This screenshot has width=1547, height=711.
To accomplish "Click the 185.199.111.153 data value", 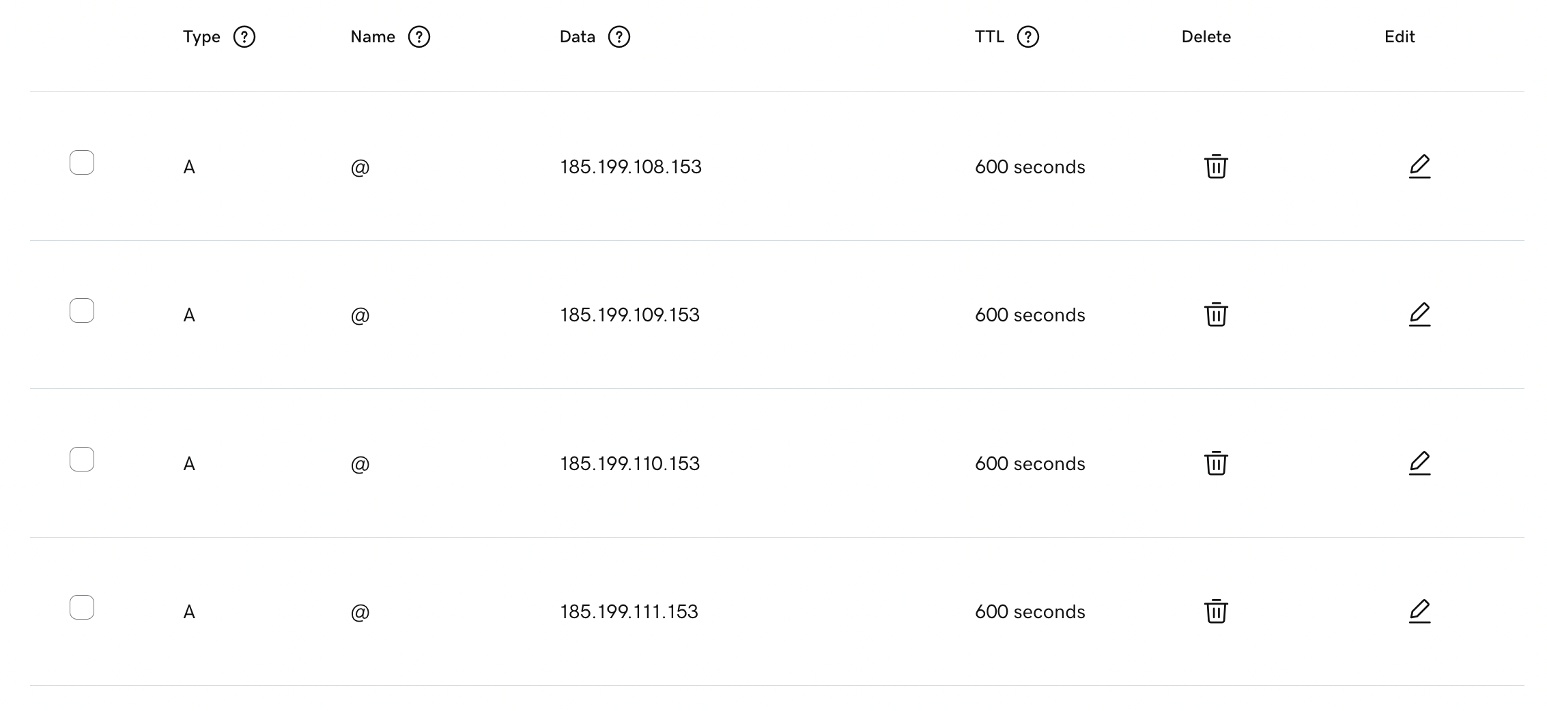I will click(629, 612).
